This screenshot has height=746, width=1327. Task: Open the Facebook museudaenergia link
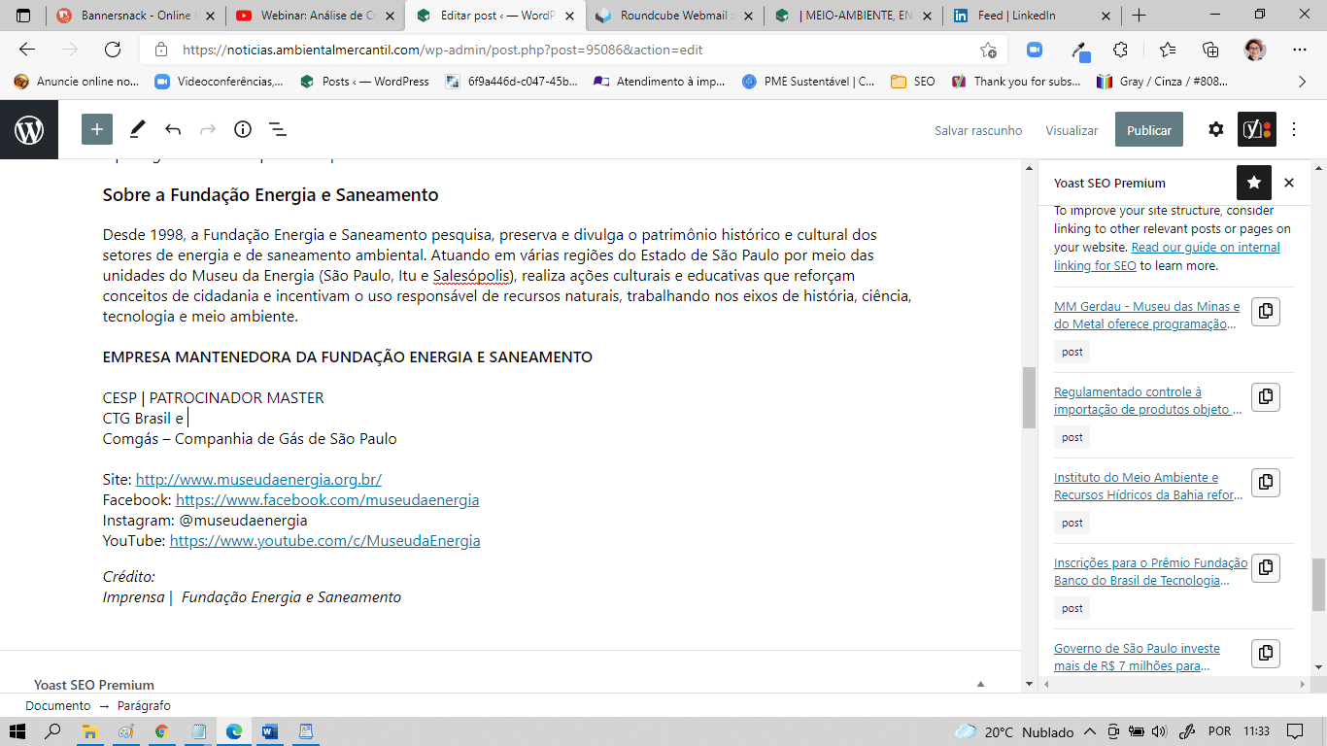[x=327, y=500]
